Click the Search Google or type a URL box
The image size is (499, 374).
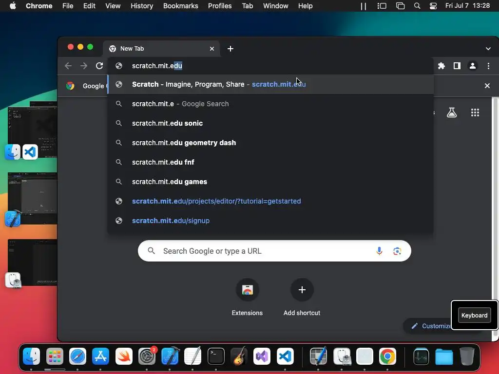pos(274,251)
